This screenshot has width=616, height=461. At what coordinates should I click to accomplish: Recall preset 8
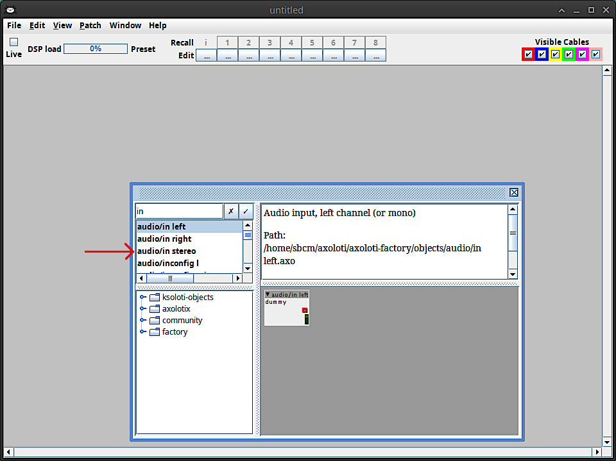click(375, 42)
